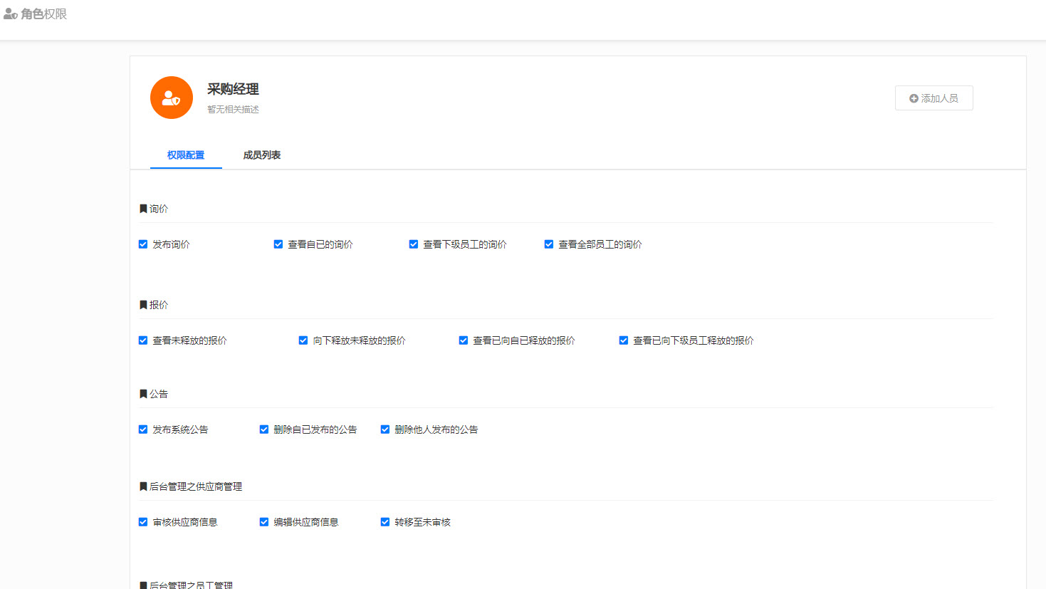Click the bookmark icon beside 后台管理之供应商管理

pos(143,486)
